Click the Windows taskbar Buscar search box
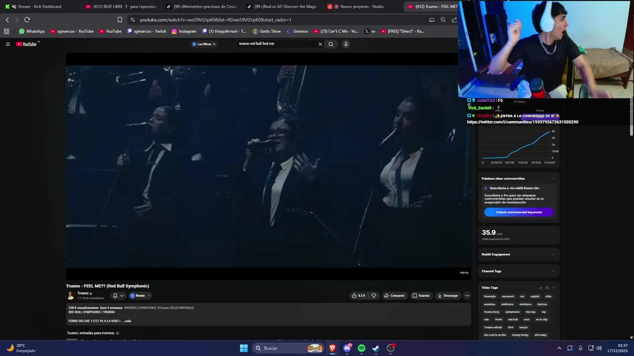The height and width of the screenshot is (356, 634). [x=288, y=348]
